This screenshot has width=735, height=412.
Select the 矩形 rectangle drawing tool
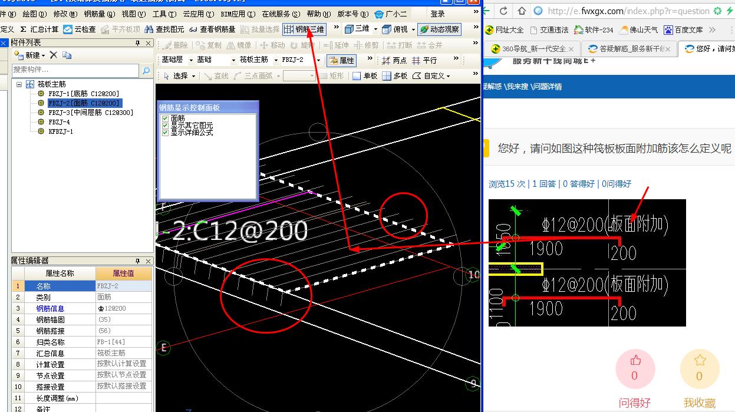(x=331, y=76)
